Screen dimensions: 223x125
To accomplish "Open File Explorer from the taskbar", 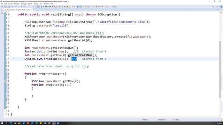I will (x=20, y=123).
